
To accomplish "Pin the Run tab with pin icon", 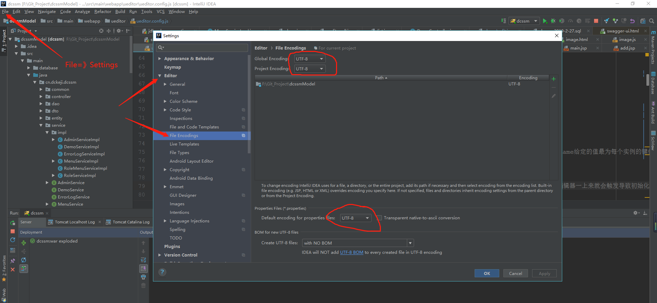I will [13, 261].
